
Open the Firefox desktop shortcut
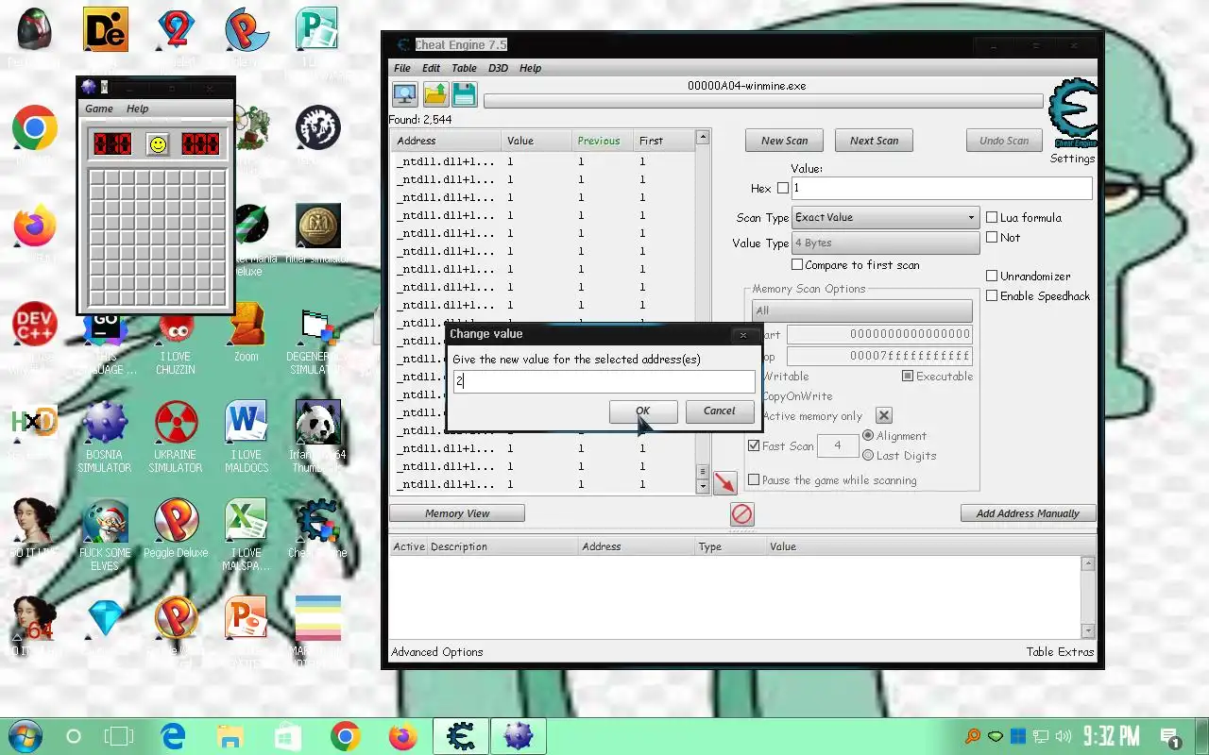[x=35, y=226]
